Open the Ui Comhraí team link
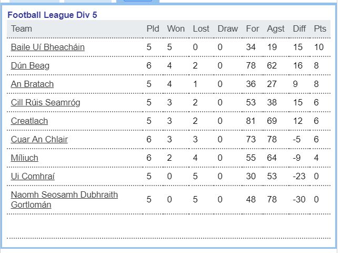 coord(33,176)
